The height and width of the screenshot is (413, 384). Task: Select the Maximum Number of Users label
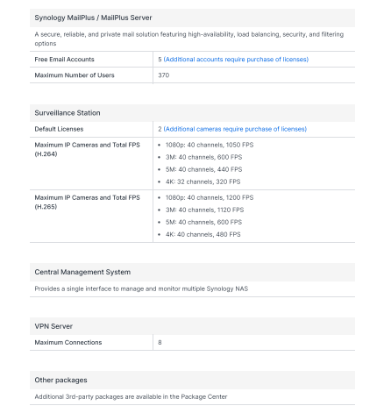(75, 75)
